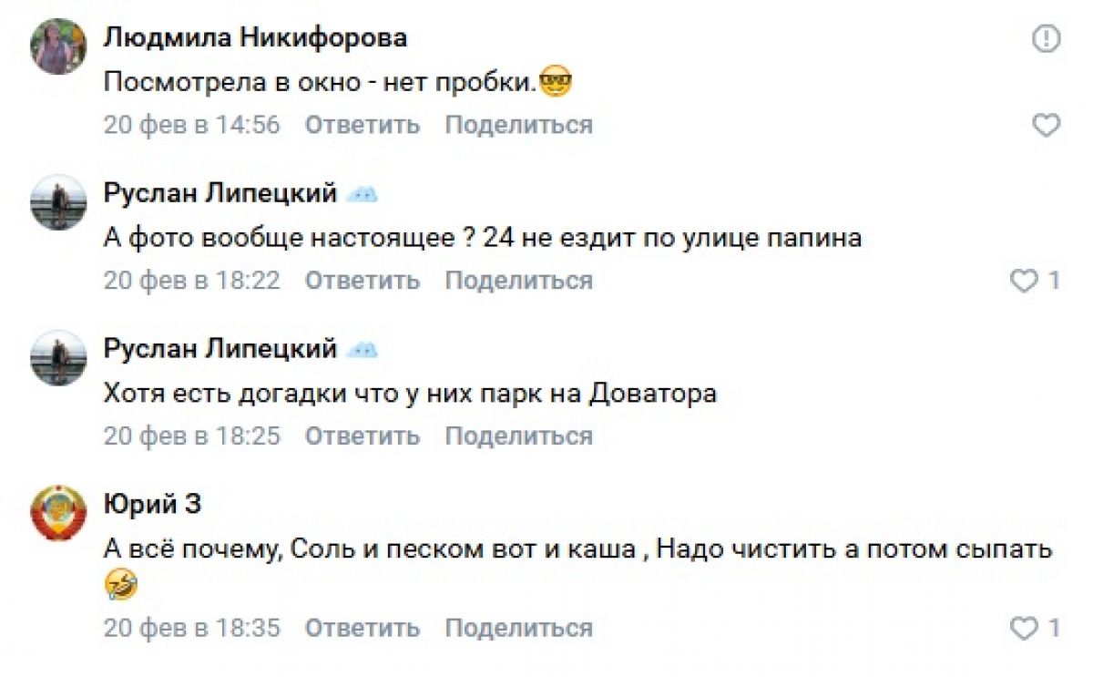Like Людмила Никифорова's comment with heart
This screenshot has height=677, width=1093.
[1047, 125]
